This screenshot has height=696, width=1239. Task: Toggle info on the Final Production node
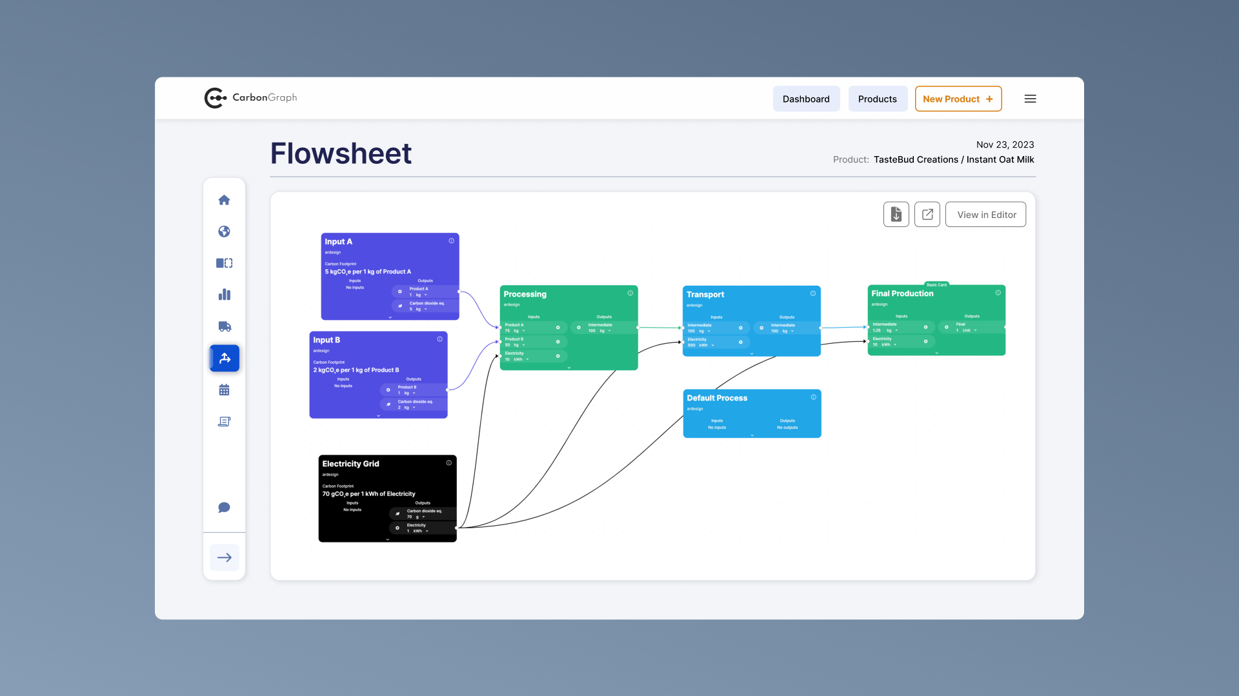(x=997, y=293)
